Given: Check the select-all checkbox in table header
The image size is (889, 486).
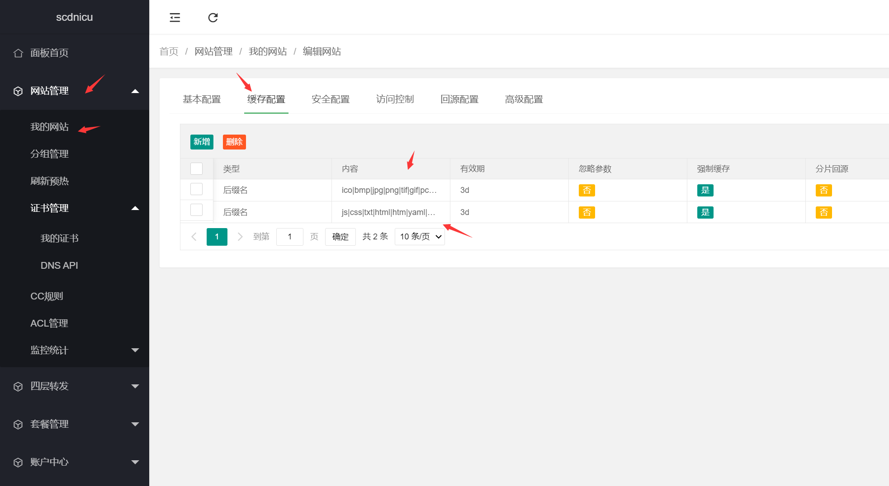Looking at the screenshot, I should (196, 168).
